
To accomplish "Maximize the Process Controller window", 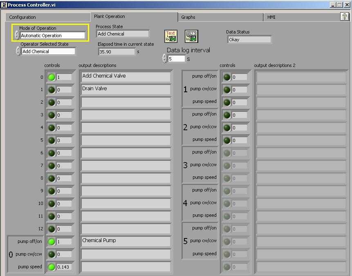I will [340, 5].
